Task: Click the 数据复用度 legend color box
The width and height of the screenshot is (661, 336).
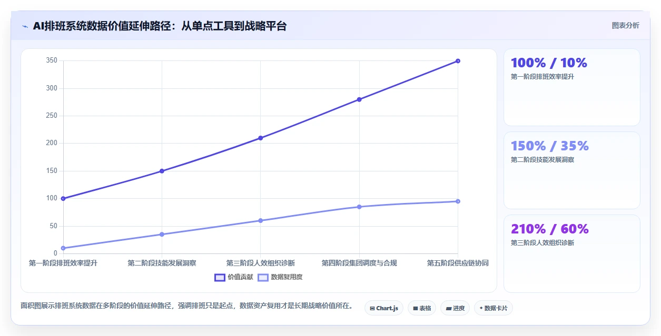Action: point(263,277)
